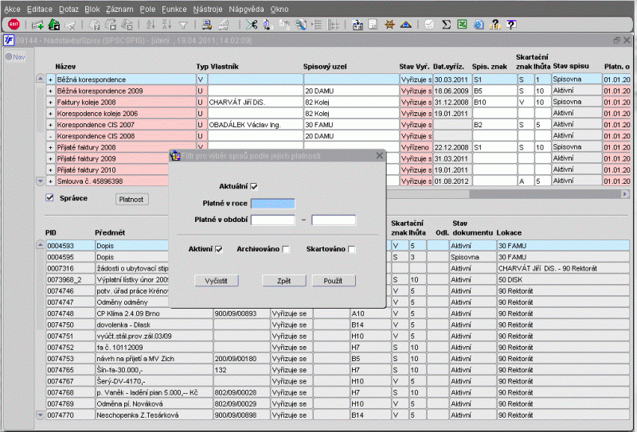This screenshot has height=432, width=637.
Task: Click the 'Neschopenka Z.Tesárková' subject cell
Action: coord(154,415)
